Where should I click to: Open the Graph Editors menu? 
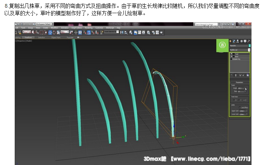point(77,28)
